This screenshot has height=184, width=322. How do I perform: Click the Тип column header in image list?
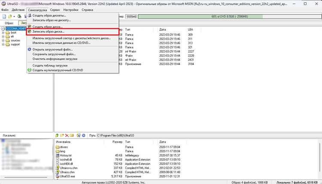pos(128,30)
